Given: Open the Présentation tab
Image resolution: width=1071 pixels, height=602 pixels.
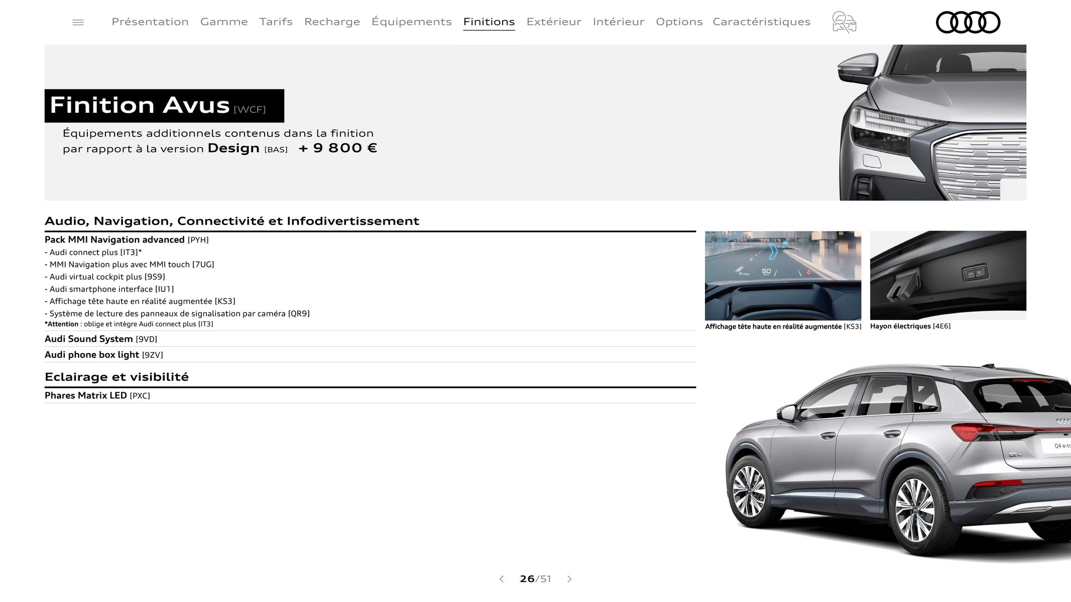Looking at the screenshot, I should point(150,22).
